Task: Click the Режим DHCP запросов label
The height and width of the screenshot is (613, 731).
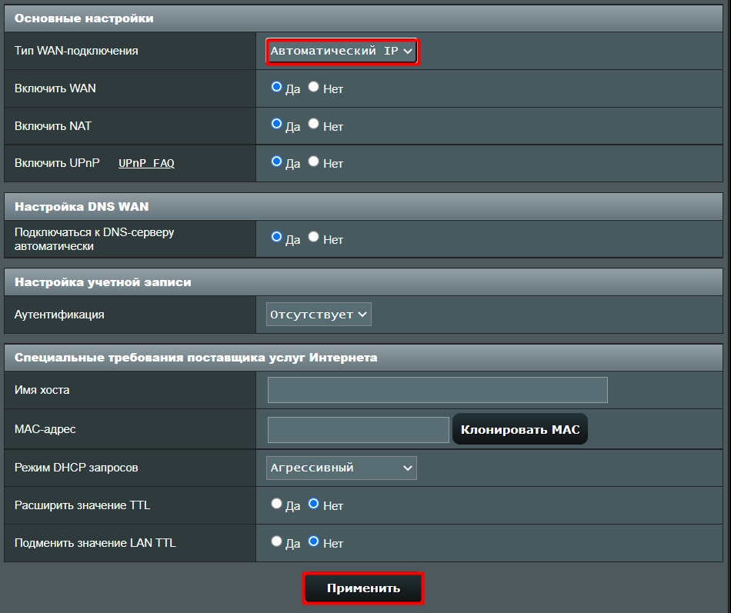Action: click(x=76, y=468)
